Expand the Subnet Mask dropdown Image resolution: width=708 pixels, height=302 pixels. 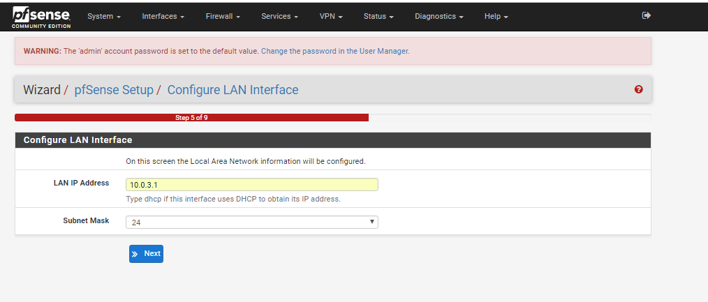(251, 222)
